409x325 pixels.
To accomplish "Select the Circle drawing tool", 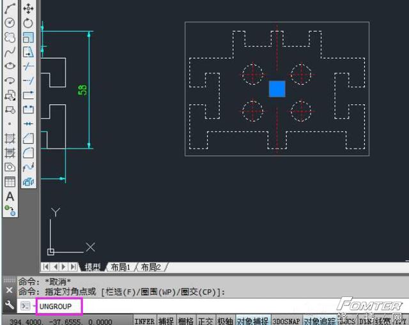I will (10, 22).
